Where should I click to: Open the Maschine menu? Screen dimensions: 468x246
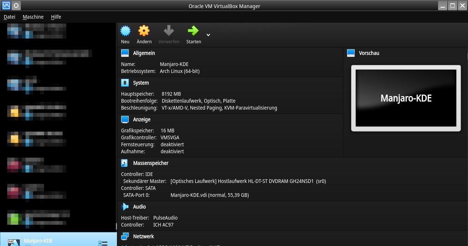[33, 17]
